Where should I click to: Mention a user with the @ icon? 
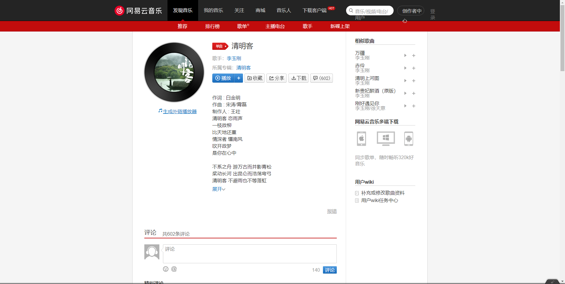tap(174, 269)
